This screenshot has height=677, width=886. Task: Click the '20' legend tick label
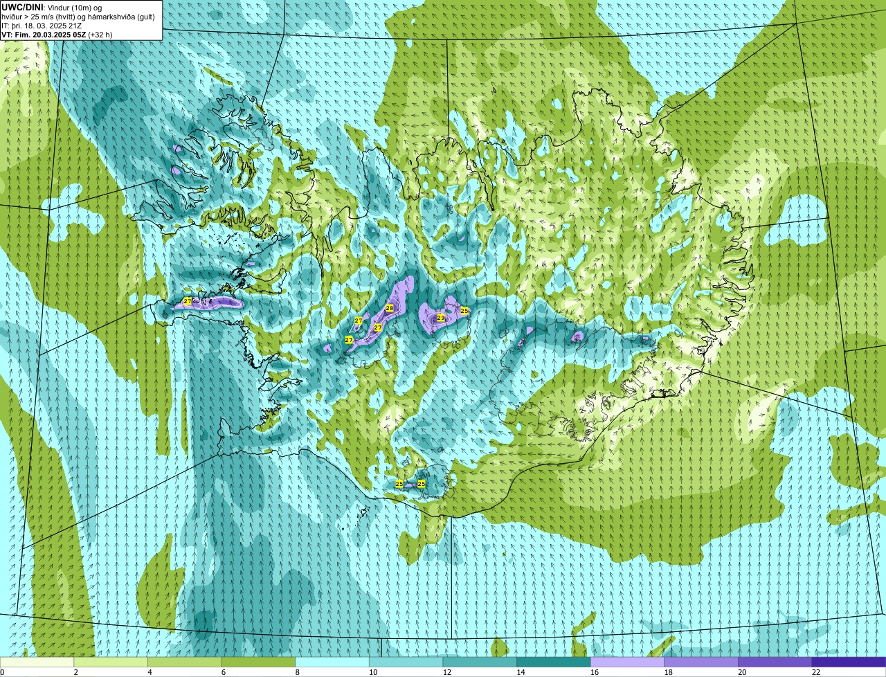742,672
